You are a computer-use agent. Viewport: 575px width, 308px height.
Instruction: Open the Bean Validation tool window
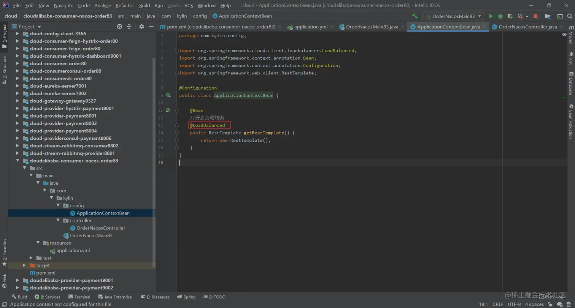coord(571,121)
